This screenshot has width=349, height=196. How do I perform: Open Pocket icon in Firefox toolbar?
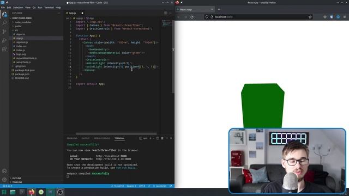tap(325, 17)
